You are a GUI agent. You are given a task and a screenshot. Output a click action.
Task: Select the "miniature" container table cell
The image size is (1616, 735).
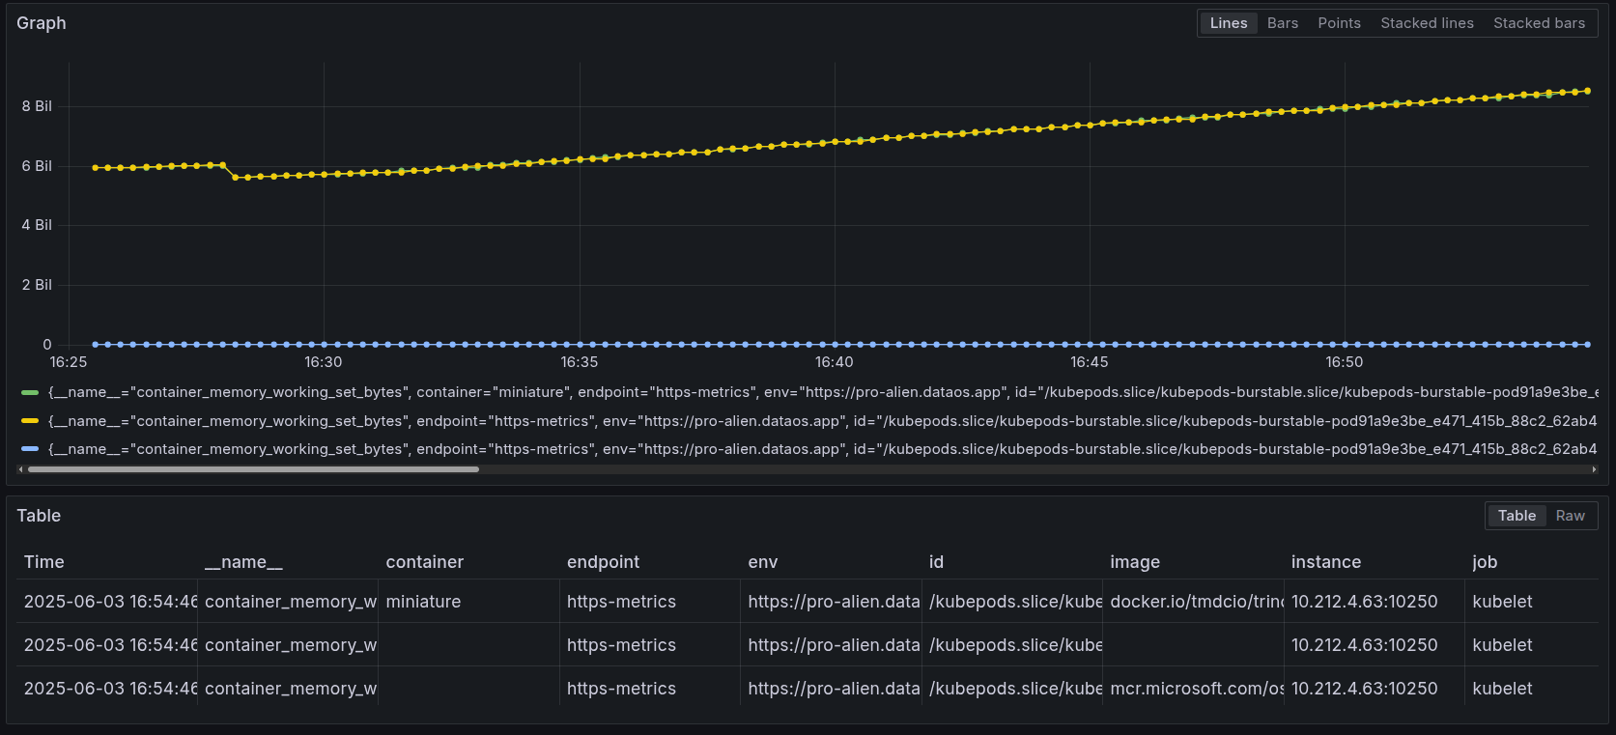[x=423, y=602]
